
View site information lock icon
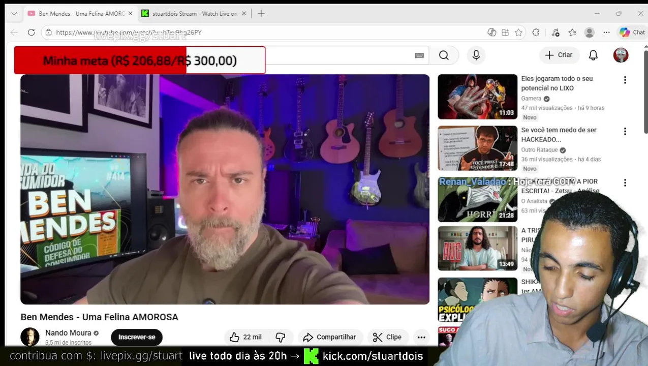(x=49, y=33)
